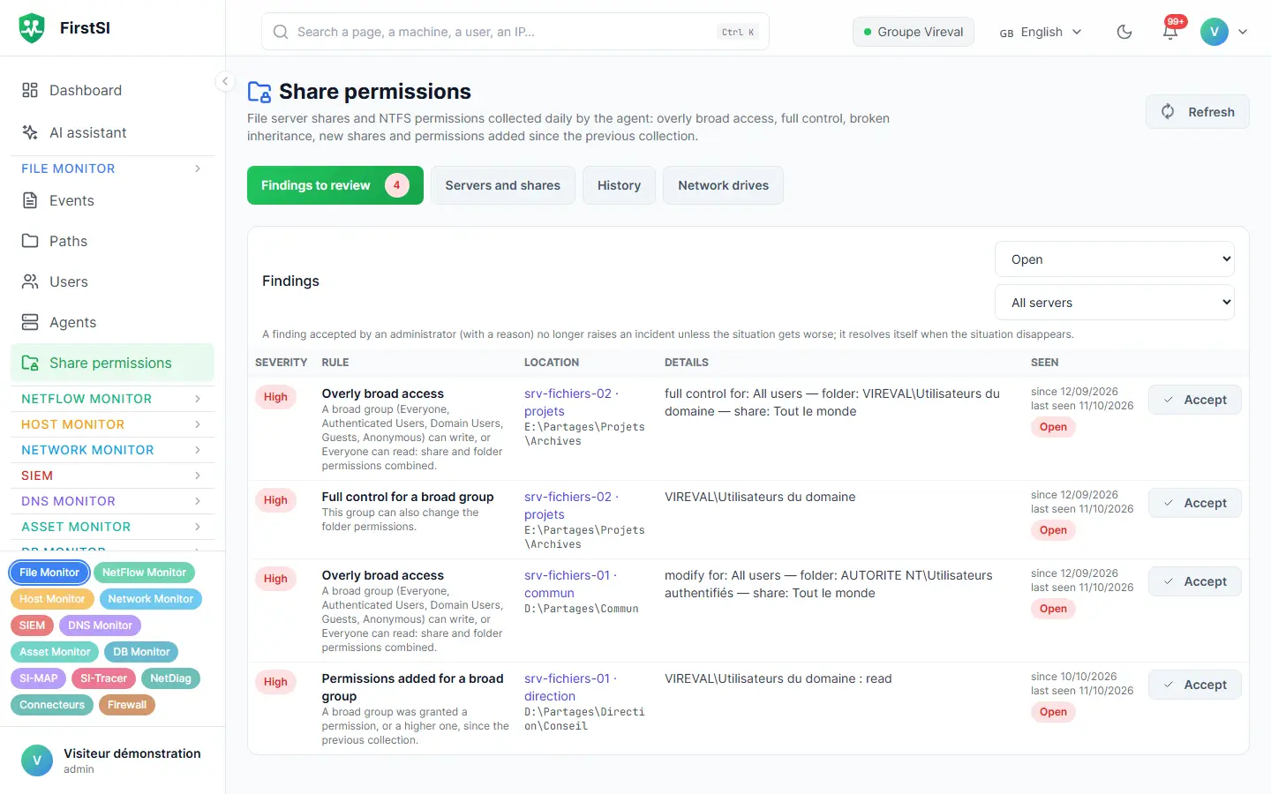Viewport: 1271px width, 794px height.
Task: Click the Share permissions heading folder icon
Action: point(259,92)
